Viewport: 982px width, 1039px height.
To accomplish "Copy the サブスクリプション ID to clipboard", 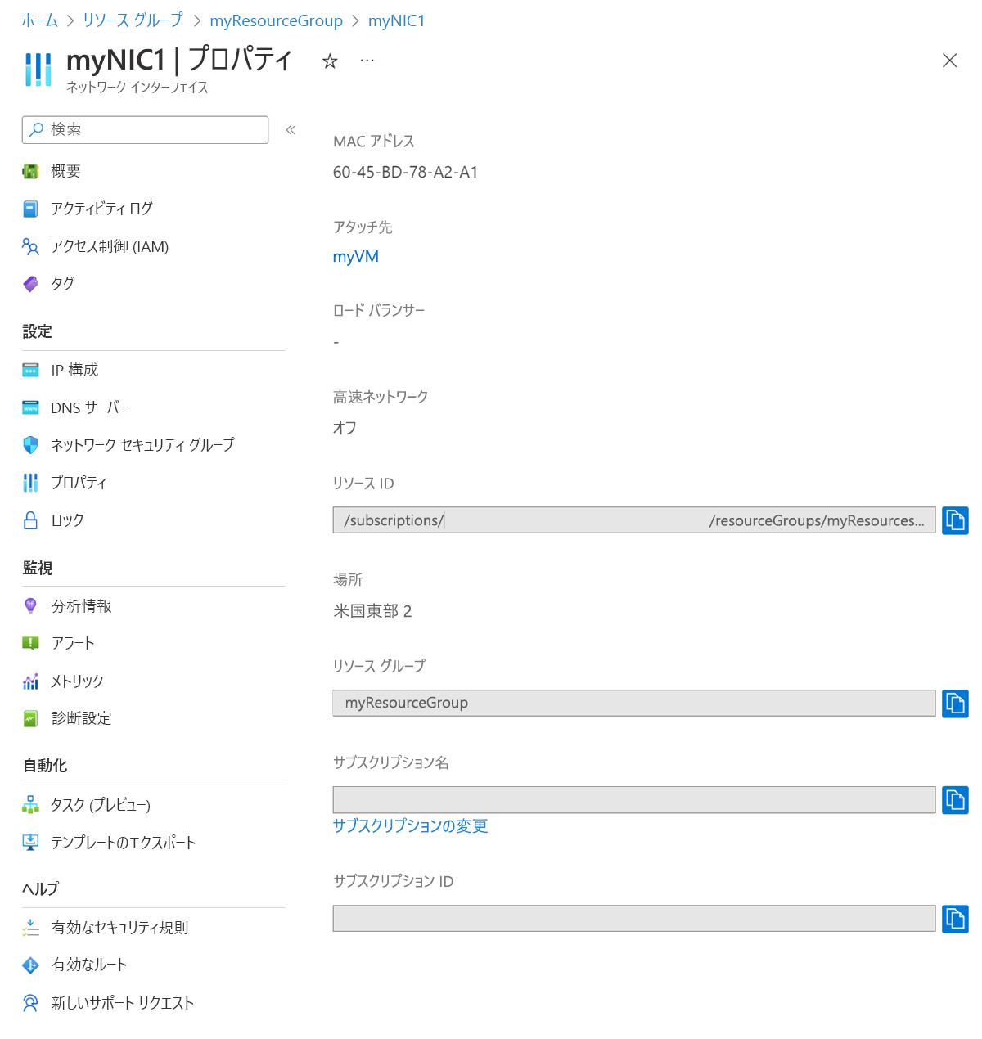I will coord(955,919).
